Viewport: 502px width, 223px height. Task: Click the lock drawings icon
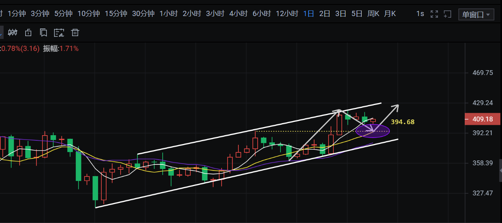(x=28, y=32)
